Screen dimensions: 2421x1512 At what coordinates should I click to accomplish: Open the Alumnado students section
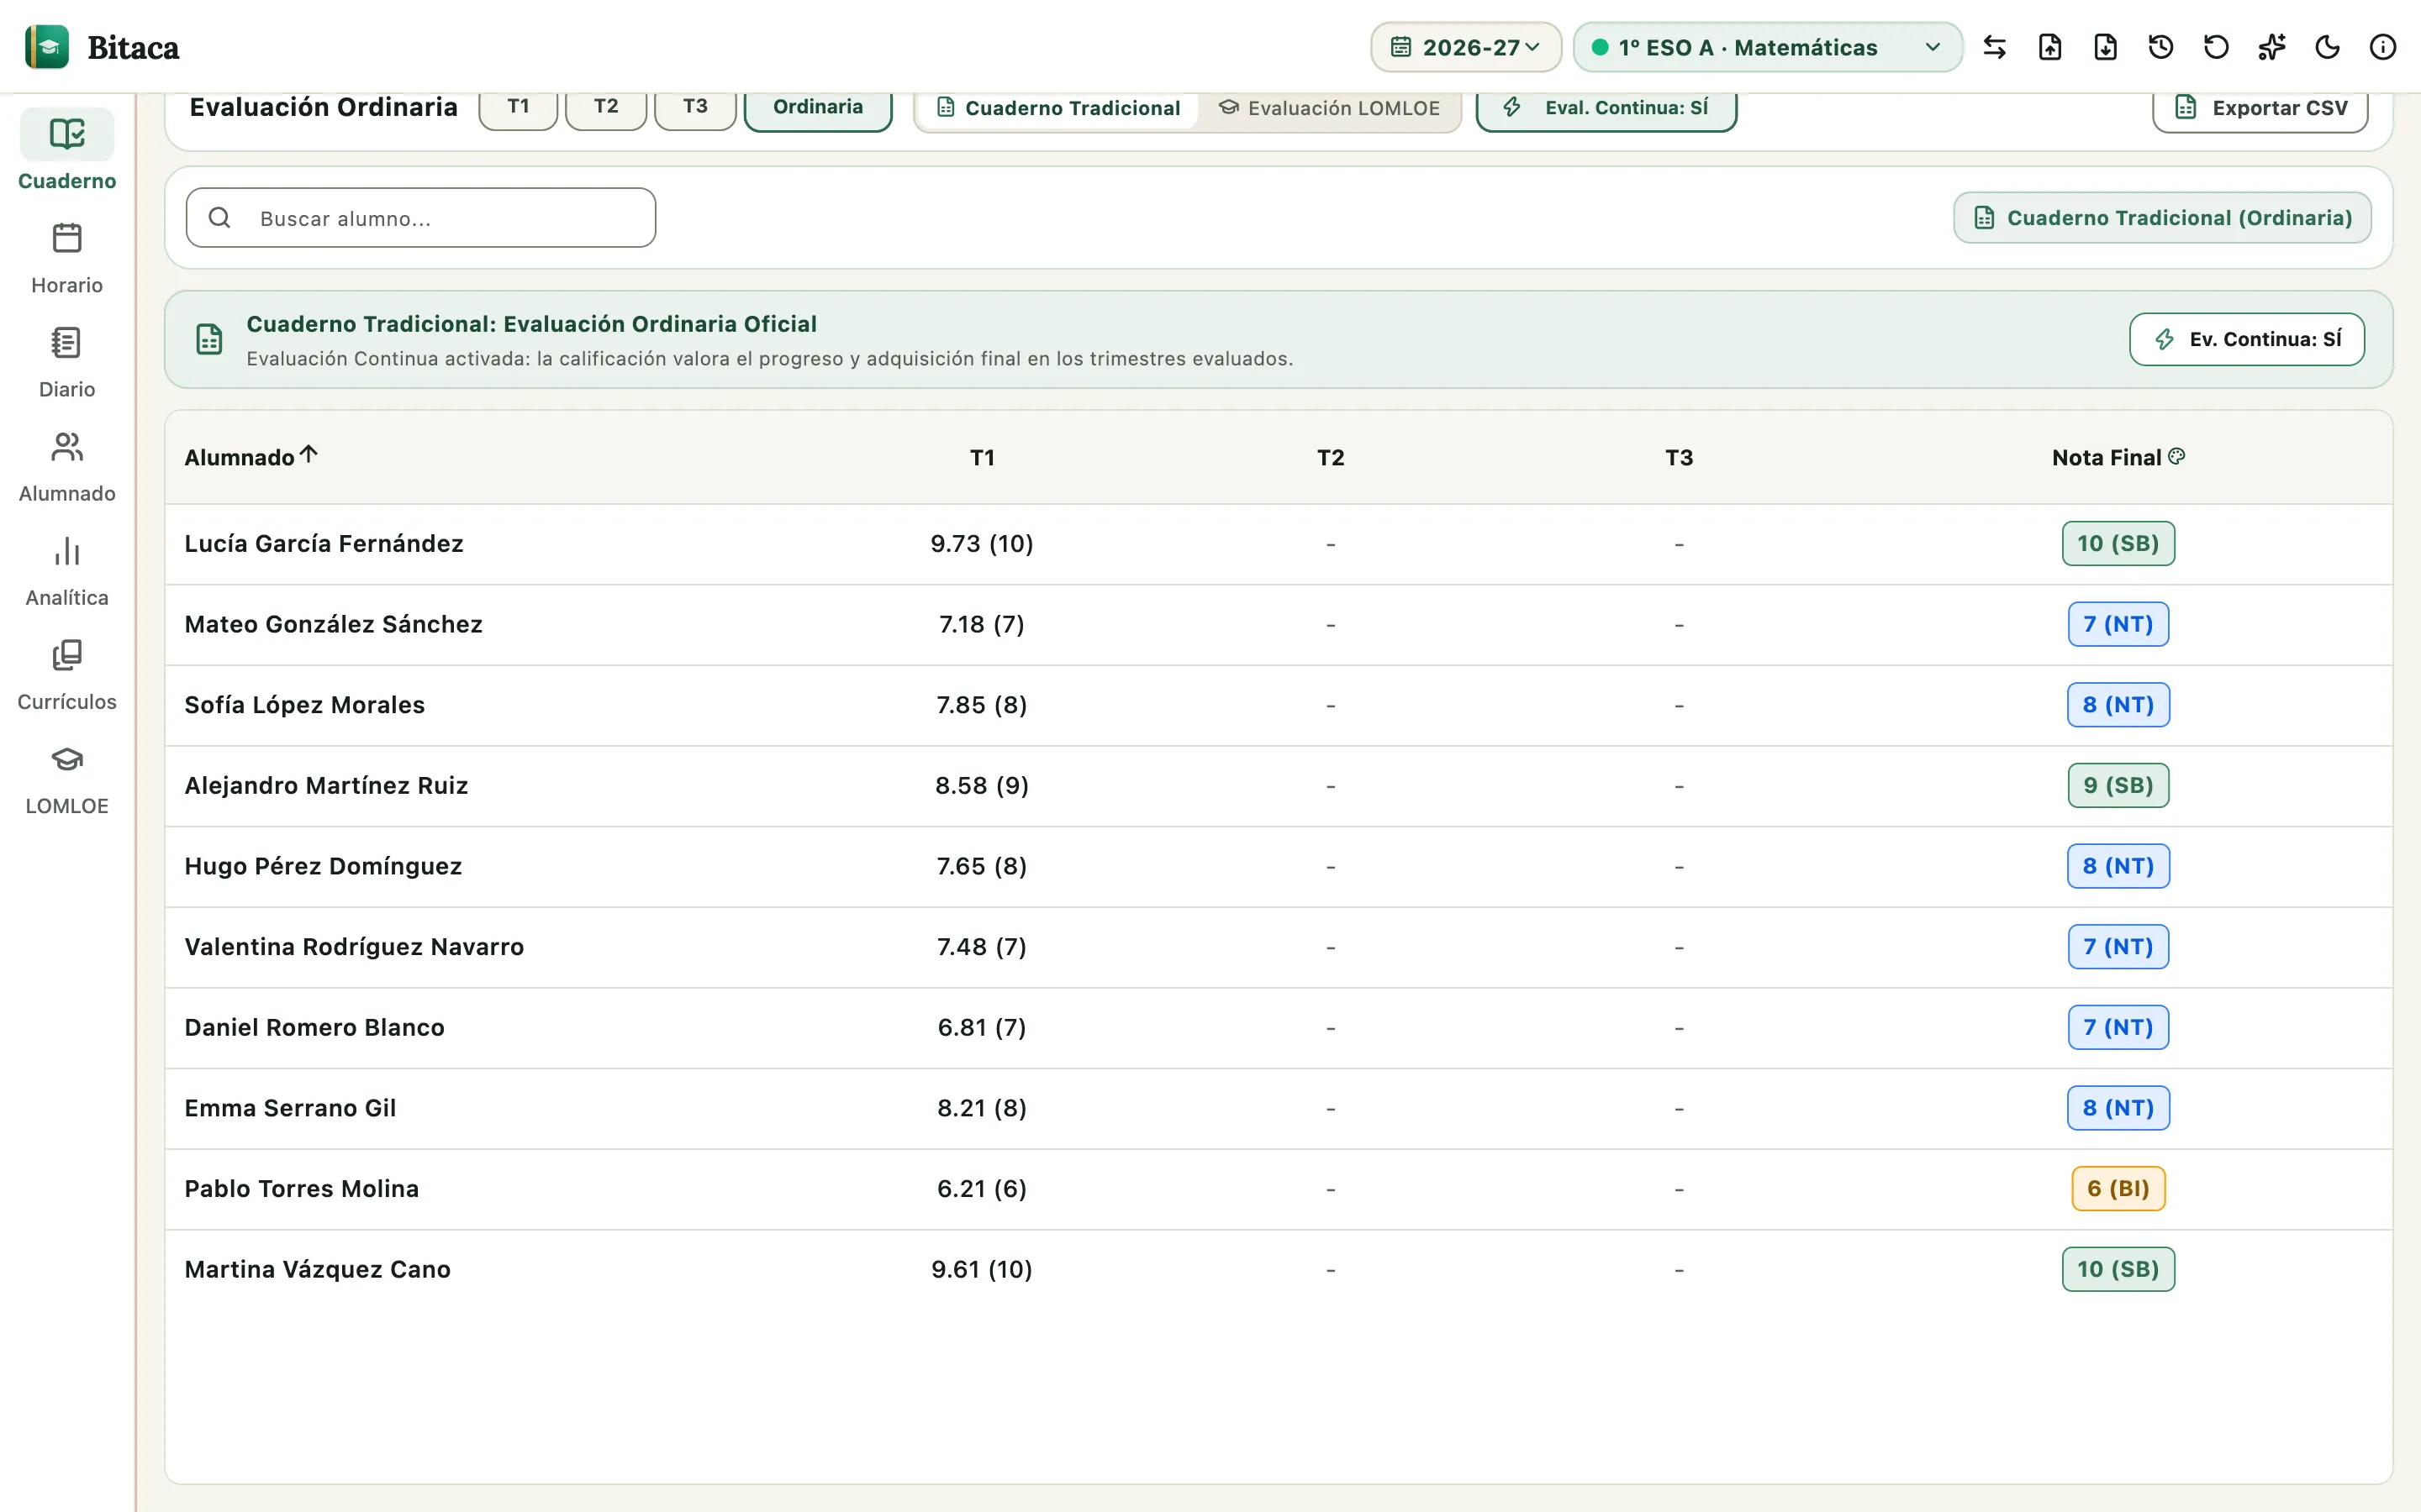(67, 466)
